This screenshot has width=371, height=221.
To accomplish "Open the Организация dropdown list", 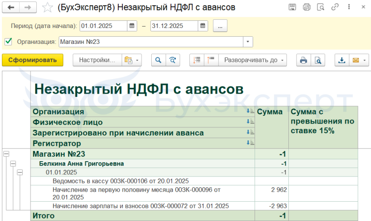I will point(248,42).
